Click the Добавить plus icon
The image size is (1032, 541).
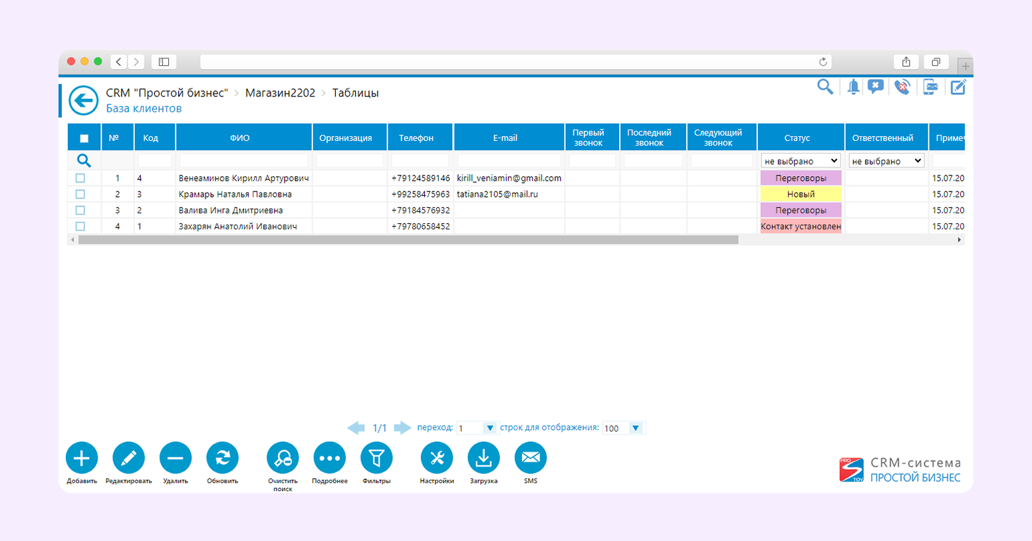[82, 458]
